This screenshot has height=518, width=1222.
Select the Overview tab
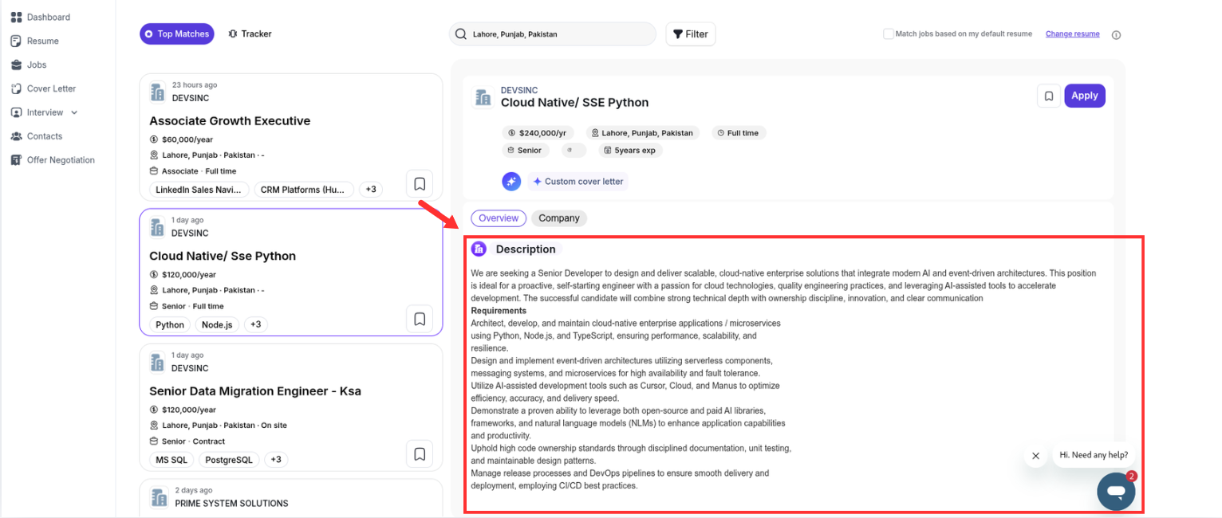[499, 218]
